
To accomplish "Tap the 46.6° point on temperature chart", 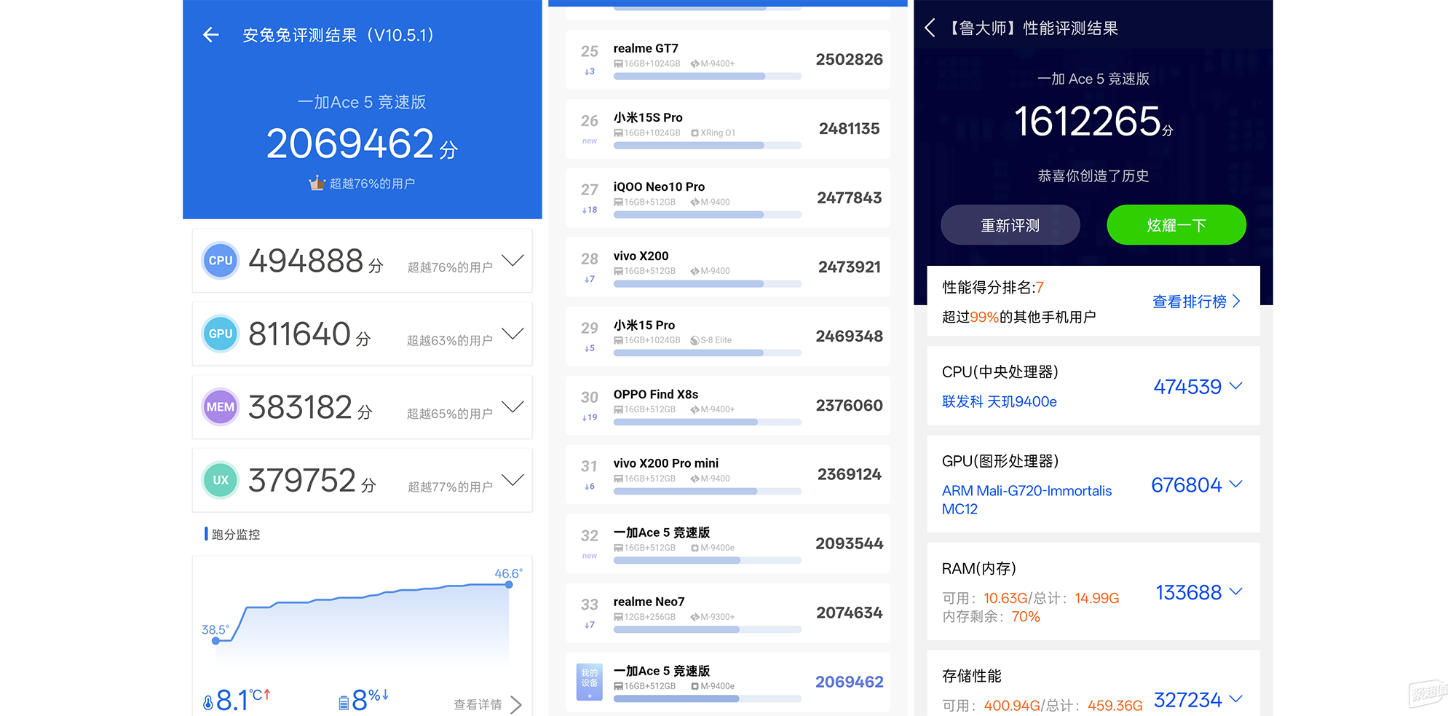I will coord(509,585).
